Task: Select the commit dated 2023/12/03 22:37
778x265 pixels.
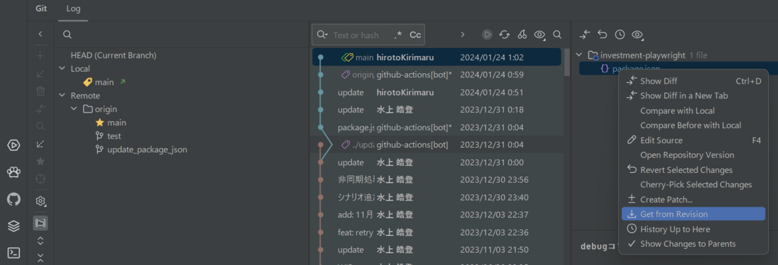Action: click(437, 215)
